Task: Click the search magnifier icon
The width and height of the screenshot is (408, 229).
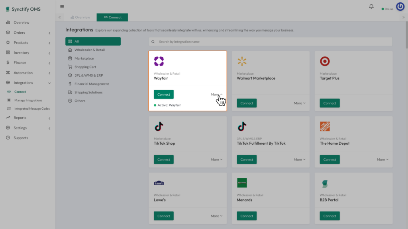Action: coord(153,41)
